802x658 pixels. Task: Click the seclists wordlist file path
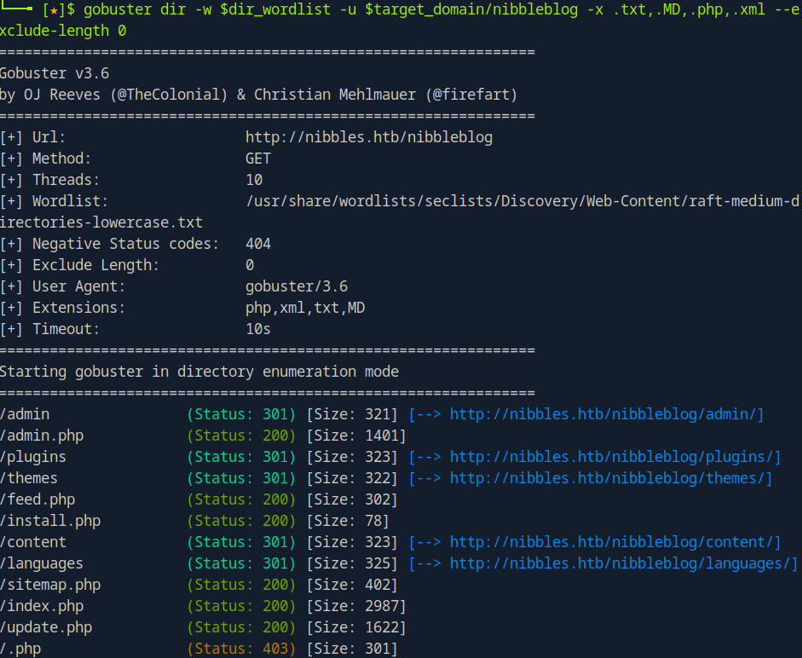(522, 201)
